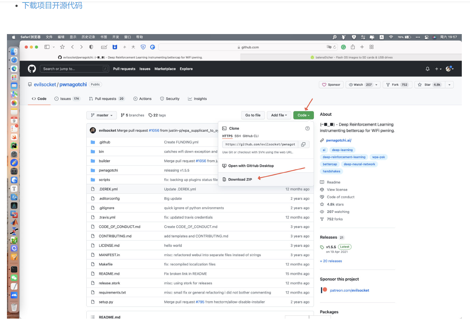Switch to balenaEtcher Safari tab
470x329 pixels.
pyautogui.click(x=351, y=57)
